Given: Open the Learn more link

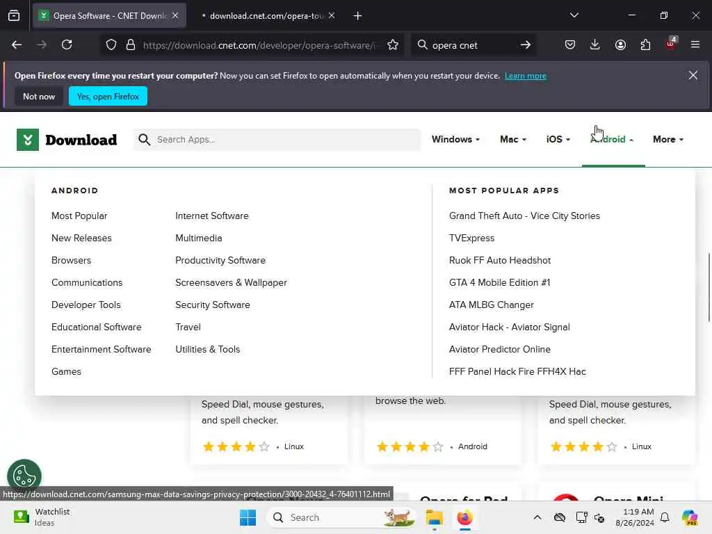Looking at the screenshot, I should pos(526,76).
